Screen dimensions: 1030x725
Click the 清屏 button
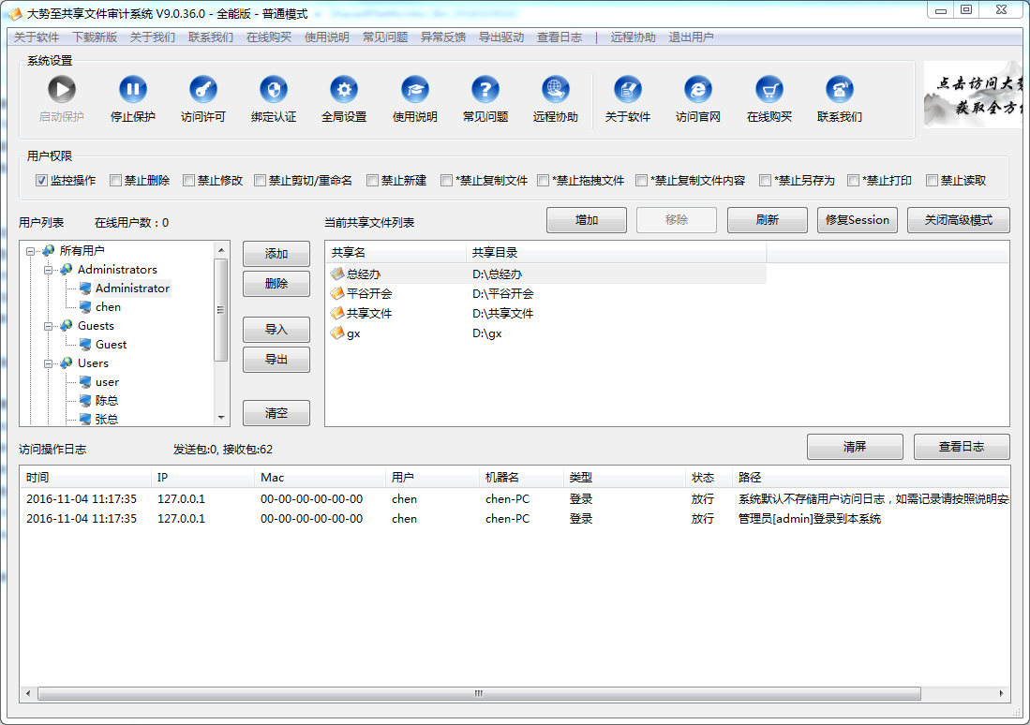coord(854,447)
